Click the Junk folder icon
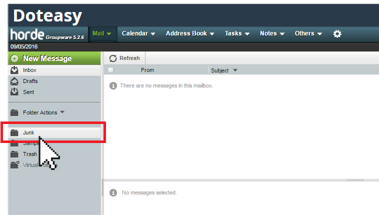This screenshot has height=215, width=379. 14,132
